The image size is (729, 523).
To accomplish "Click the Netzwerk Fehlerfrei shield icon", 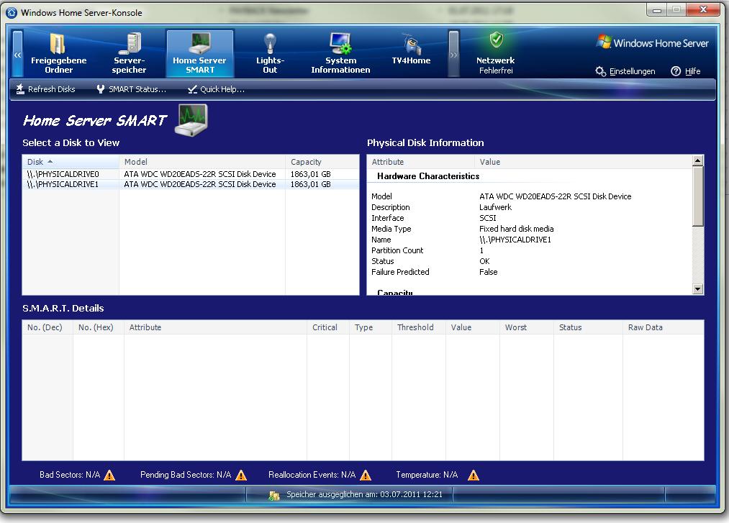I will point(496,40).
